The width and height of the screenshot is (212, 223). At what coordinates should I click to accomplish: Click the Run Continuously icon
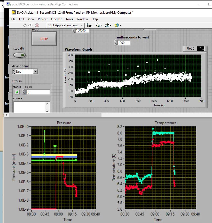click(x=30, y=25)
